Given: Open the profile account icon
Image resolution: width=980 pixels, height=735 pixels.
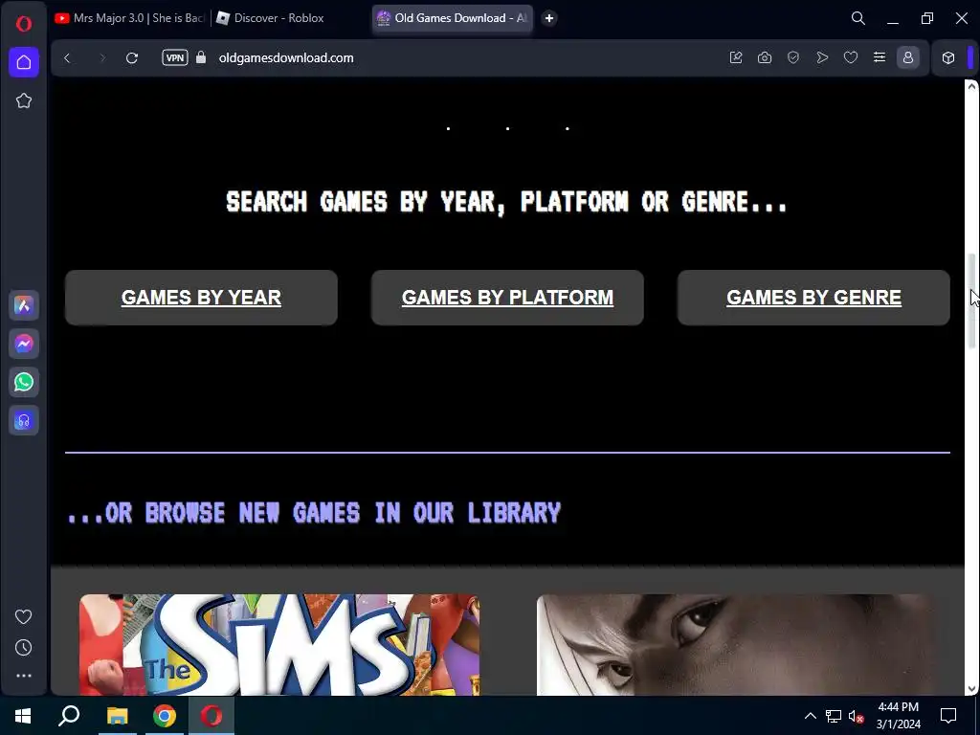Looking at the screenshot, I should pos(908,57).
